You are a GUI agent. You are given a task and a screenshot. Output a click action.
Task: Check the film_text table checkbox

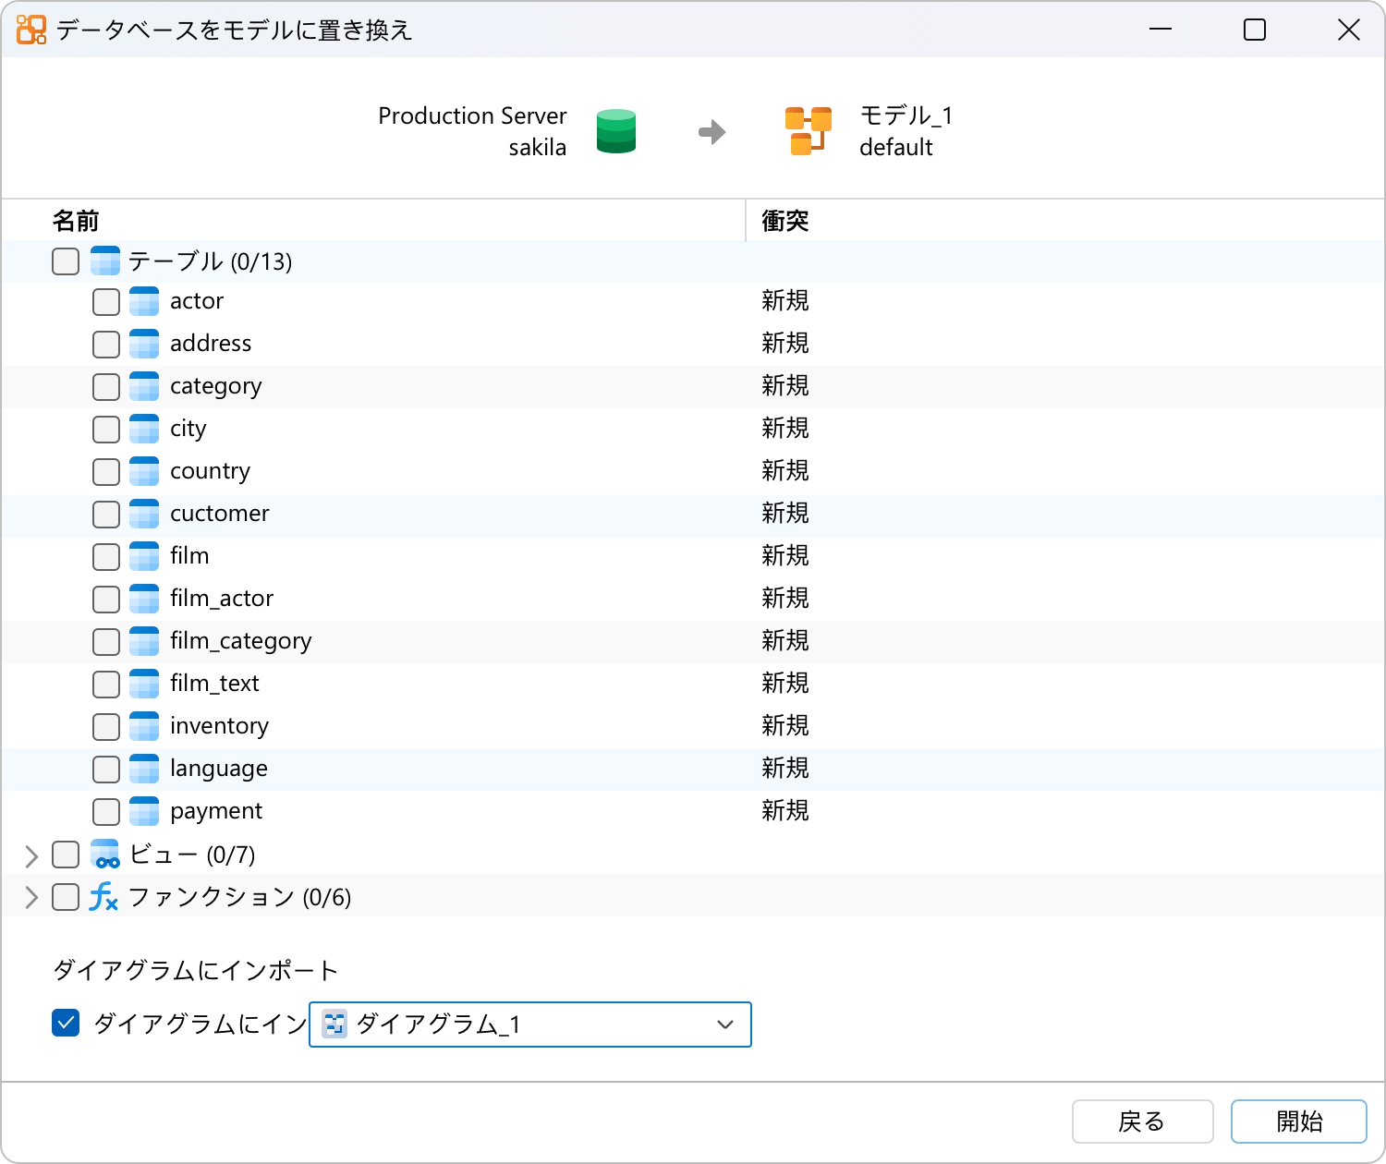[106, 684]
